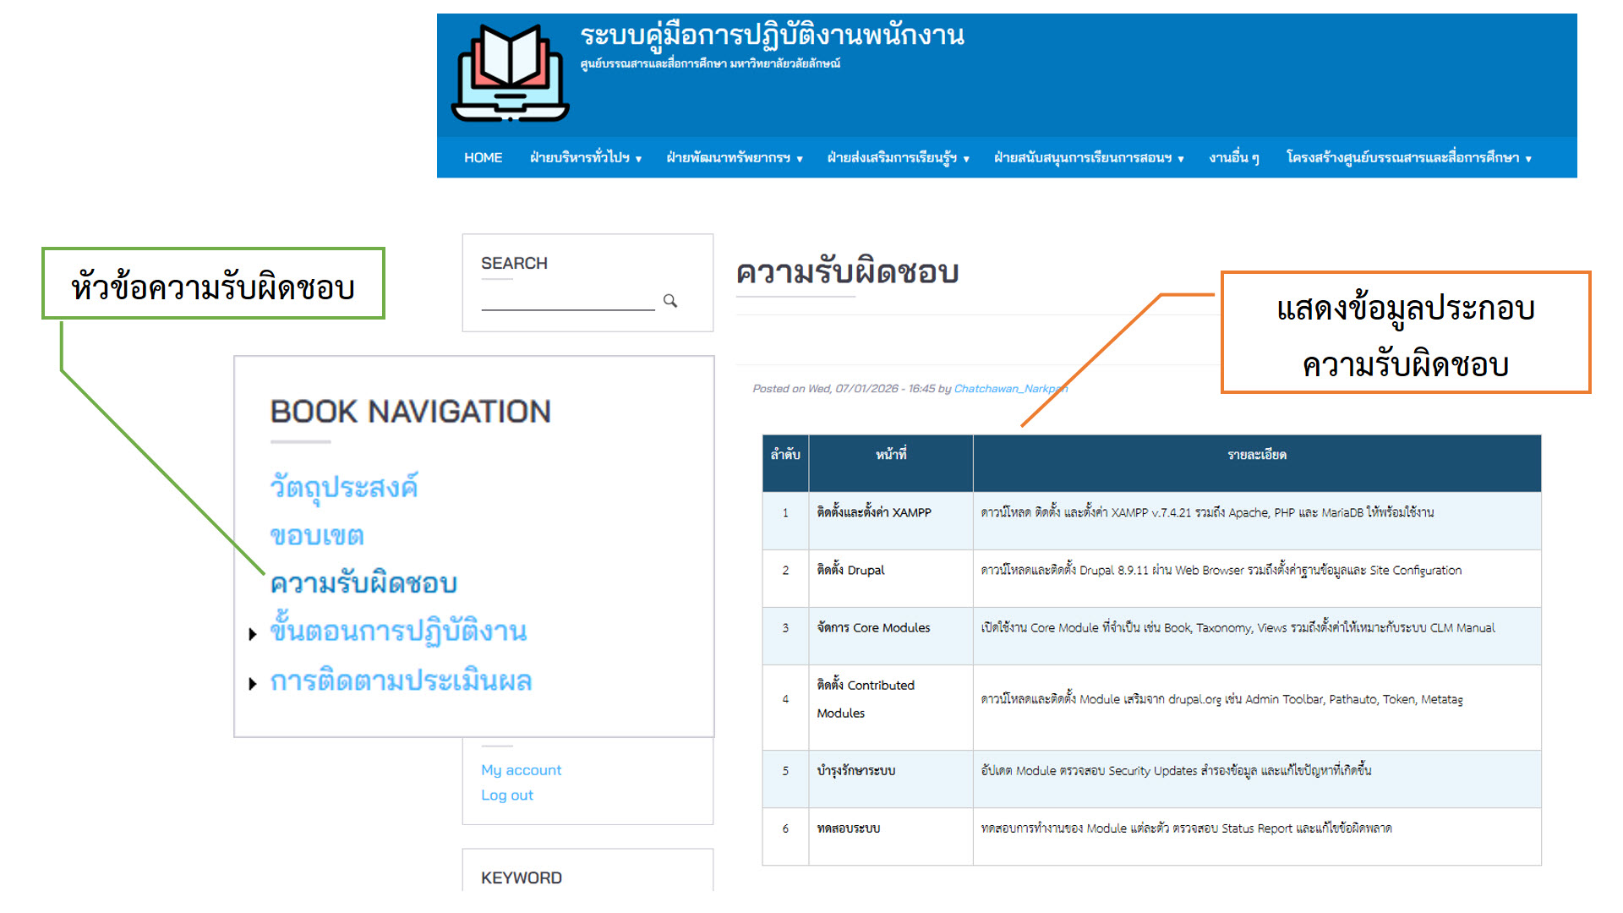Click the book and laptop site logo
The image size is (1623, 913).
click(x=511, y=73)
